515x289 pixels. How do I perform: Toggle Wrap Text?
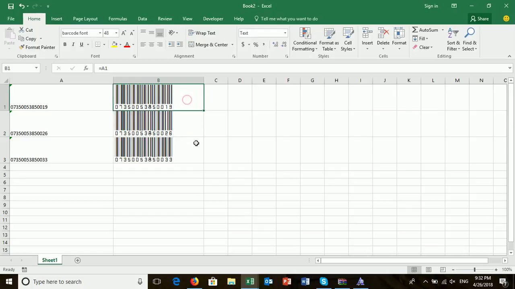coord(202,33)
